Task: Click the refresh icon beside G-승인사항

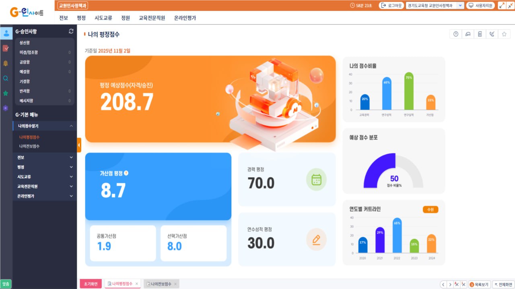Action: pyautogui.click(x=71, y=31)
